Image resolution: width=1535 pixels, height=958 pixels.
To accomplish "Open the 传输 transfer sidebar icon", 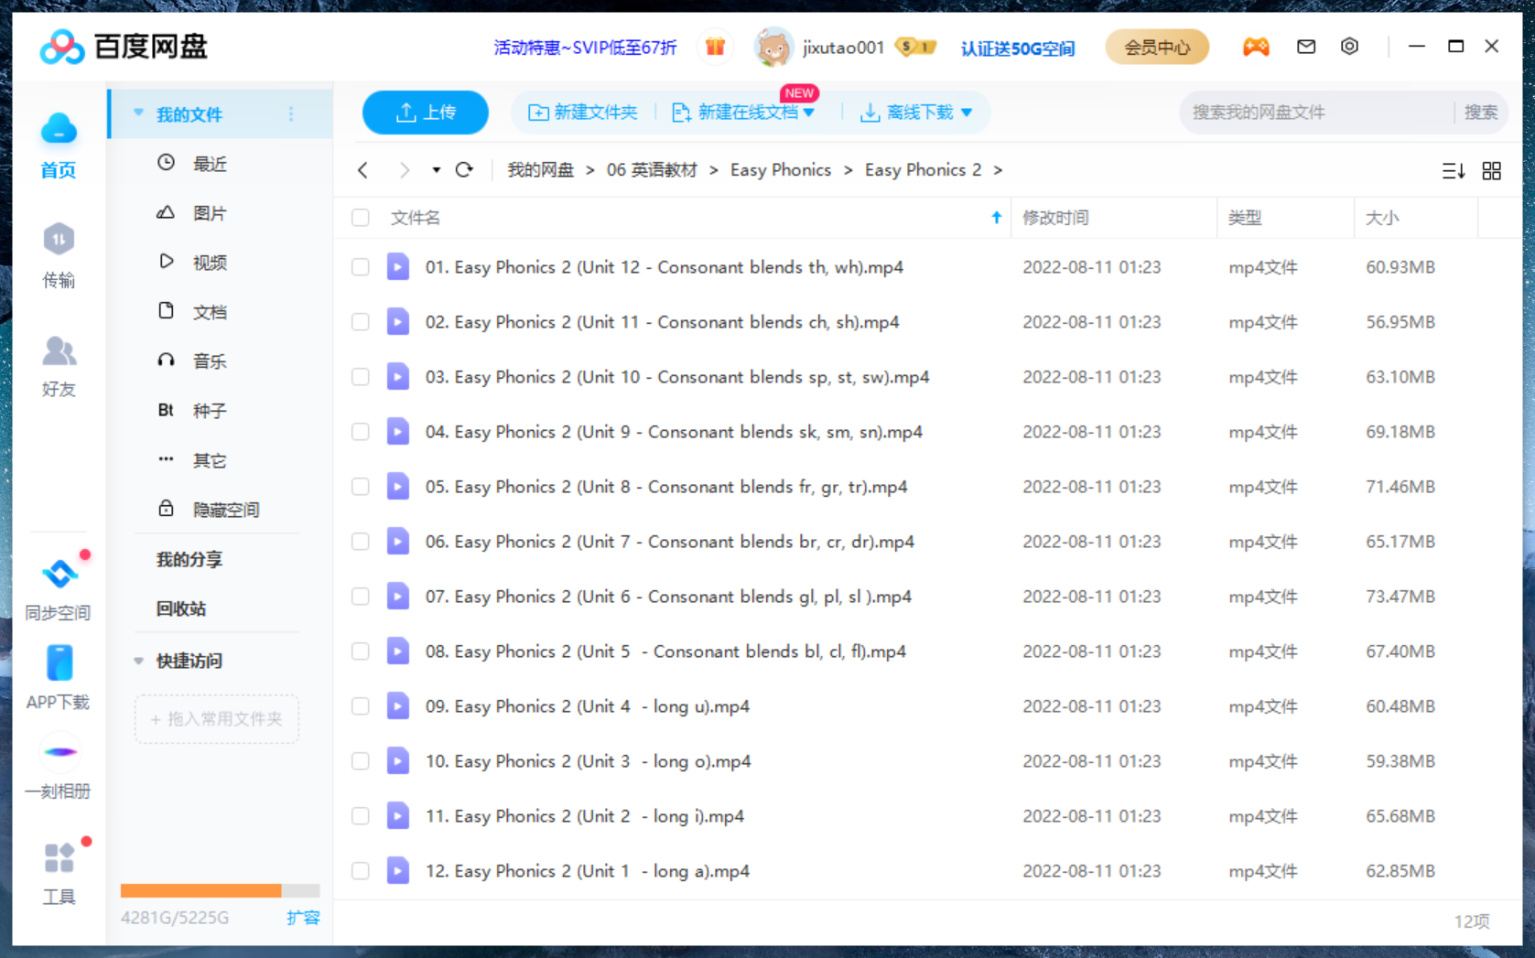I will tap(59, 255).
